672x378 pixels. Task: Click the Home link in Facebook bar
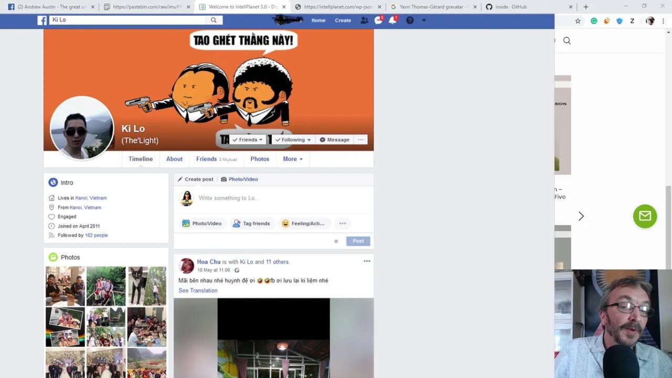[x=318, y=20]
